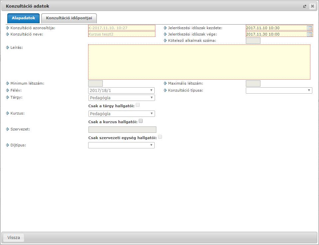Click the diamond icon beside Kurzus label

(x=8, y=113)
